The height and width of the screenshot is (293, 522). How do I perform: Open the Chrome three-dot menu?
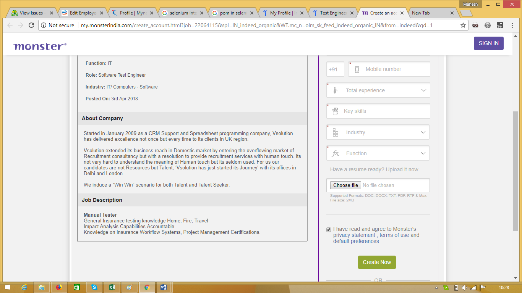click(512, 26)
